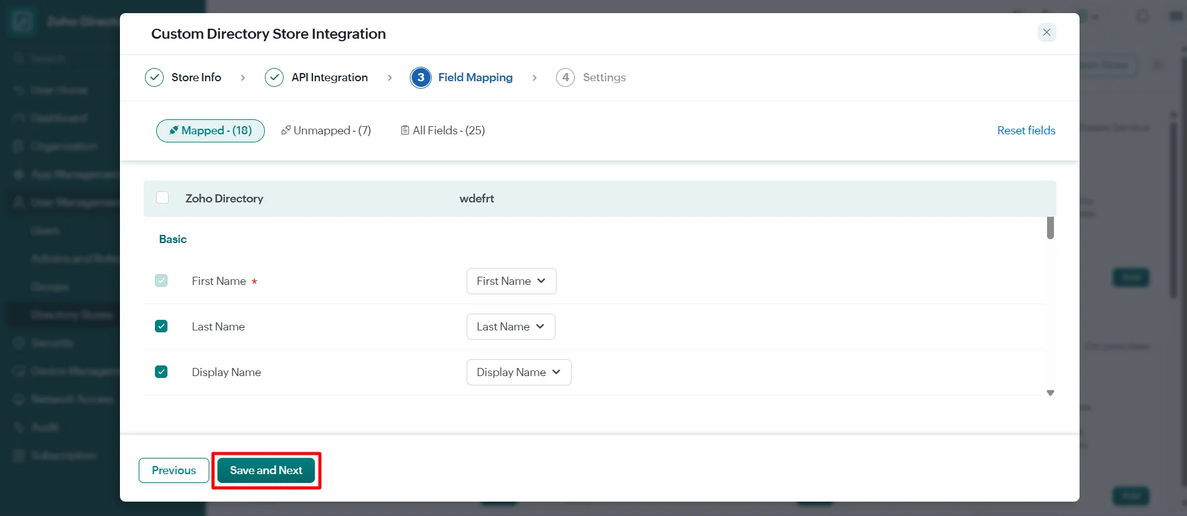The height and width of the screenshot is (516, 1187).
Task: Click Save and Next button
Action: [266, 470]
